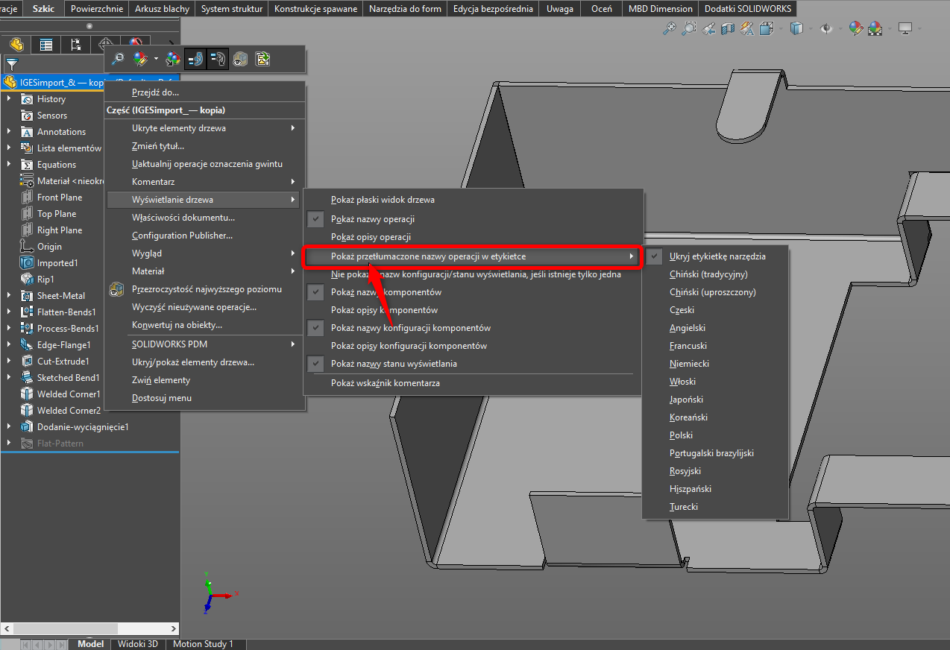Click Zoom to Selection in context toolbar

[118, 59]
